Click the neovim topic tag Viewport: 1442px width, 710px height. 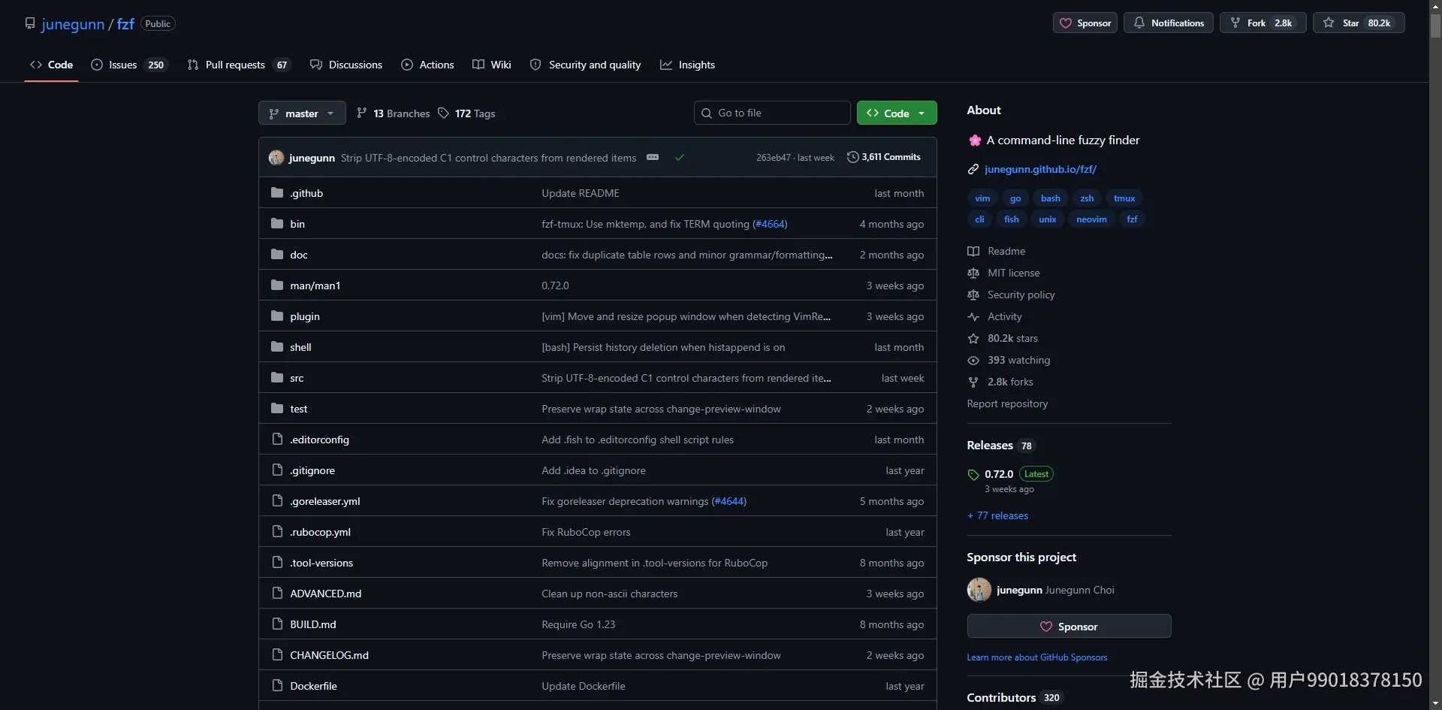[x=1091, y=219]
